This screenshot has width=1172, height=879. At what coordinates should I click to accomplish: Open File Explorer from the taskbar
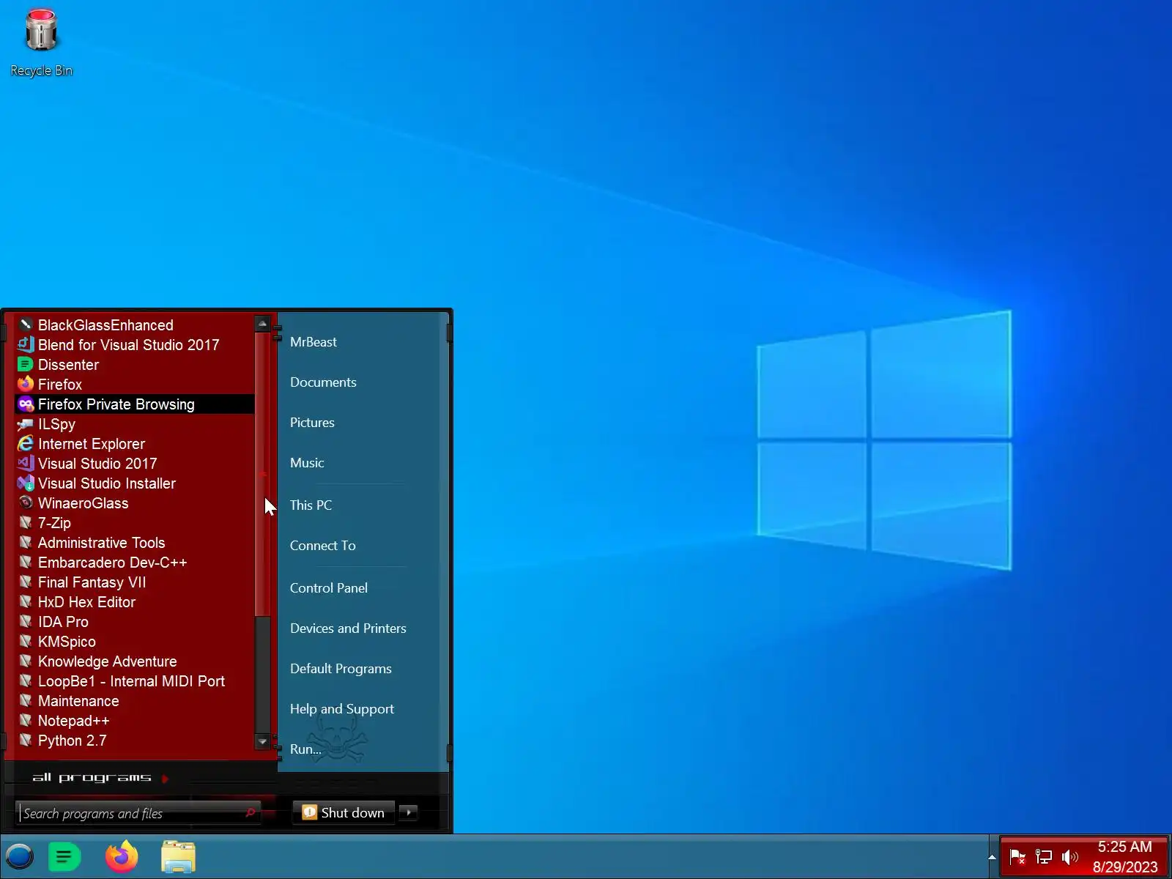tap(178, 856)
